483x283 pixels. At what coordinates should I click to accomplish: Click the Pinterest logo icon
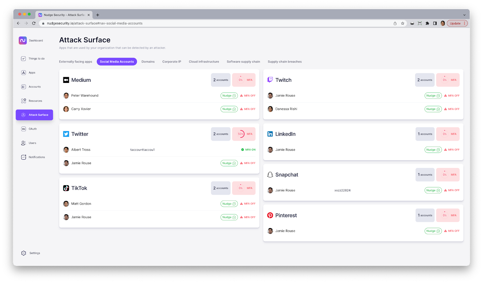coord(270,215)
